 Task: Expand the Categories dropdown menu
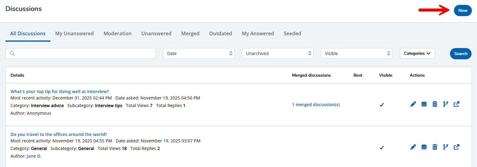pos(417,54)
